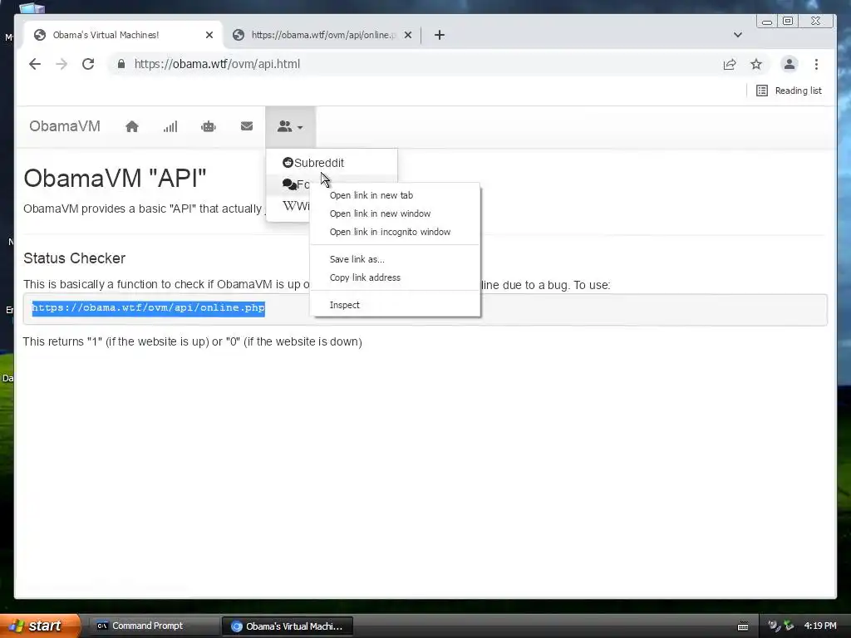The width and height of the screenshot is (851, 638).
Task: Switch to the obama.wtf online.php tab
Action: 323,35
